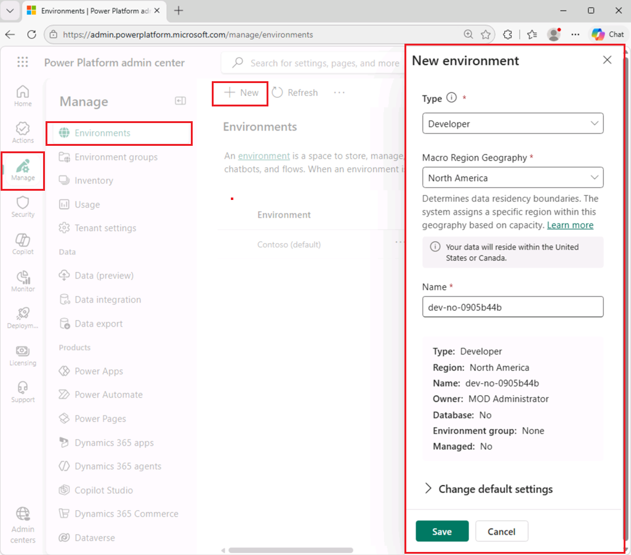Click the zoom magnifier icon in address bar
This screenshot has width=631, height=555.
point(468,34)
